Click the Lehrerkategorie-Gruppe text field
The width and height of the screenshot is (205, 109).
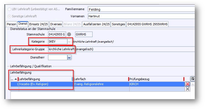pos(121,49)
